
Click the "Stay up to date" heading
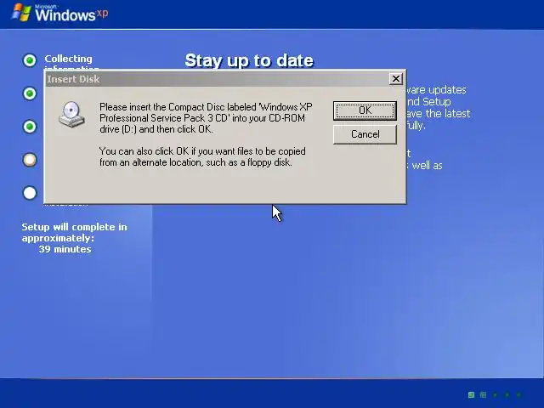pos(249,60)
